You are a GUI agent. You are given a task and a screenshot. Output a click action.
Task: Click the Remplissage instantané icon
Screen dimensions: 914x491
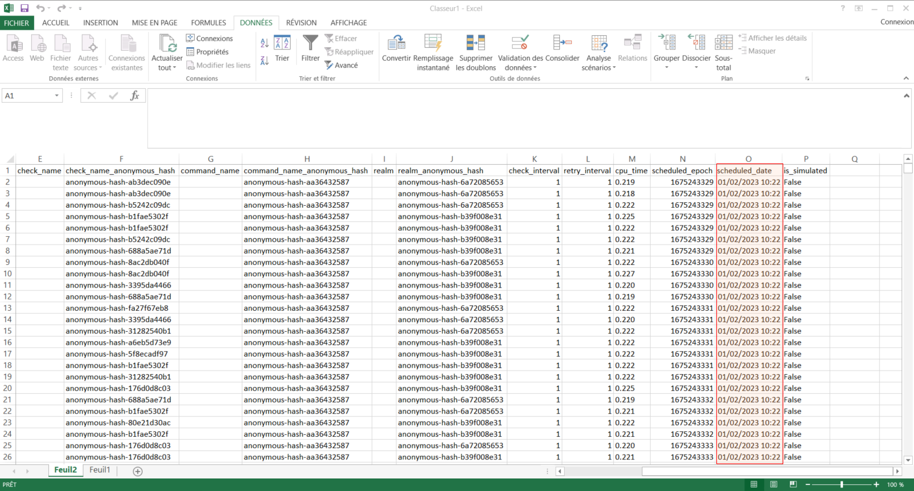433,44
